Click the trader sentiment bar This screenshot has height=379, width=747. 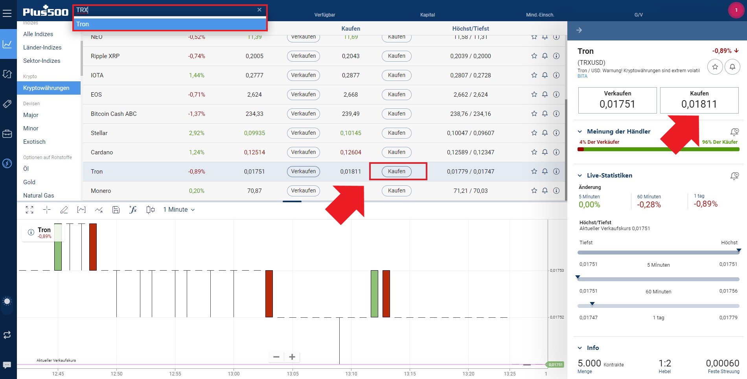coord(658,149)
